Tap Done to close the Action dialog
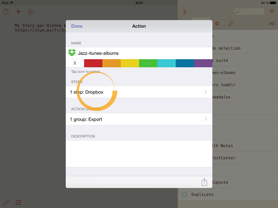The height and width of the screenshot is (208, 278). click(x=77, y=26)
